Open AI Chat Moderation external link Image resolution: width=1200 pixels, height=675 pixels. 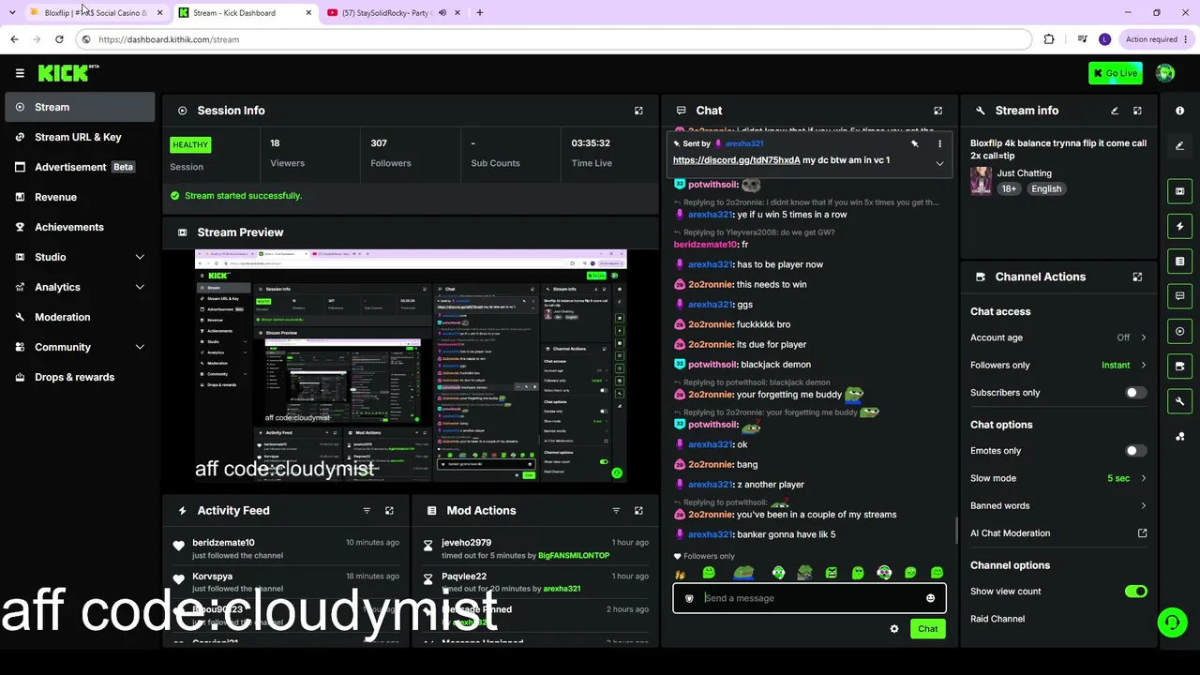tap(1142, 533)
